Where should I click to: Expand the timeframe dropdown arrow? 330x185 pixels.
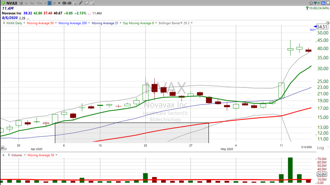click(59, 3)
